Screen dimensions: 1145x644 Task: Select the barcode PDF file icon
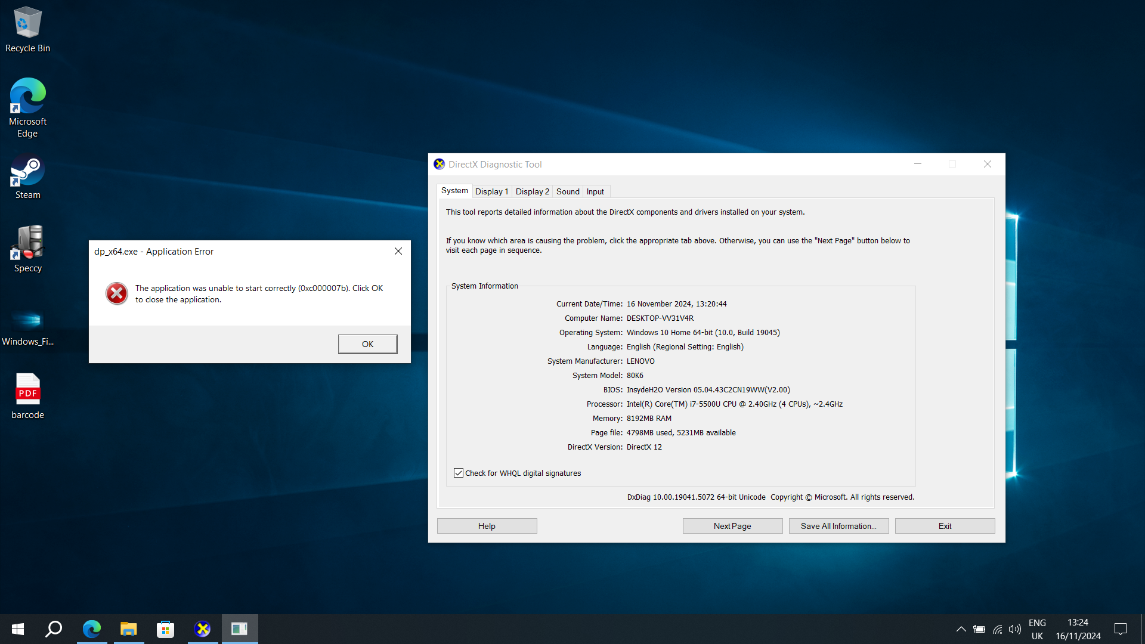[27, 397]
